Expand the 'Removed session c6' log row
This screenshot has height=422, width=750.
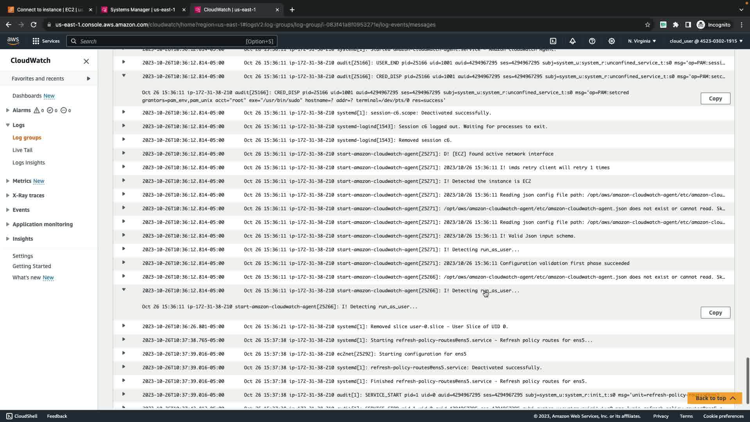click(x=124, y=139)
